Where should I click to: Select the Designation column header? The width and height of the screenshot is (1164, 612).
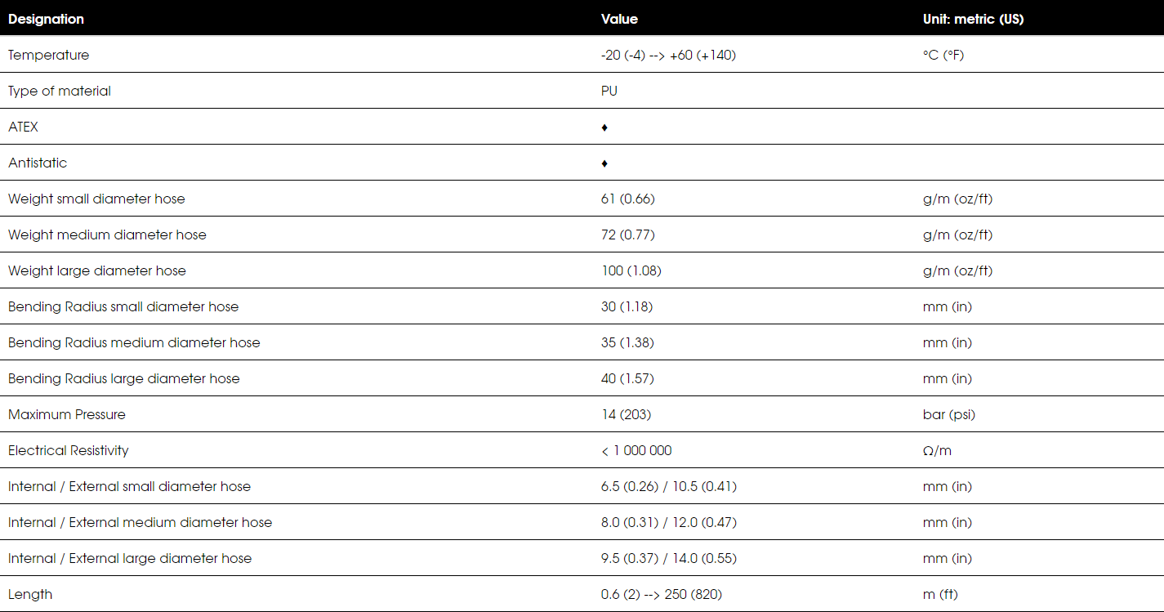[x=46, y=19]
